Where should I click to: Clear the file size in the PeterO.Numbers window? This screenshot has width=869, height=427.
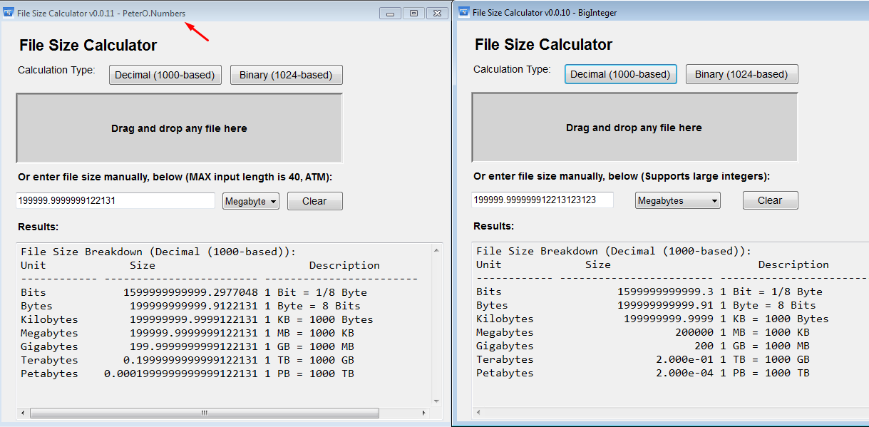tap(314, 201)
